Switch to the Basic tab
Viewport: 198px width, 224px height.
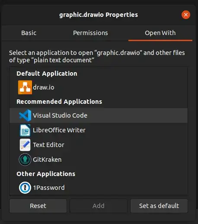29,33
